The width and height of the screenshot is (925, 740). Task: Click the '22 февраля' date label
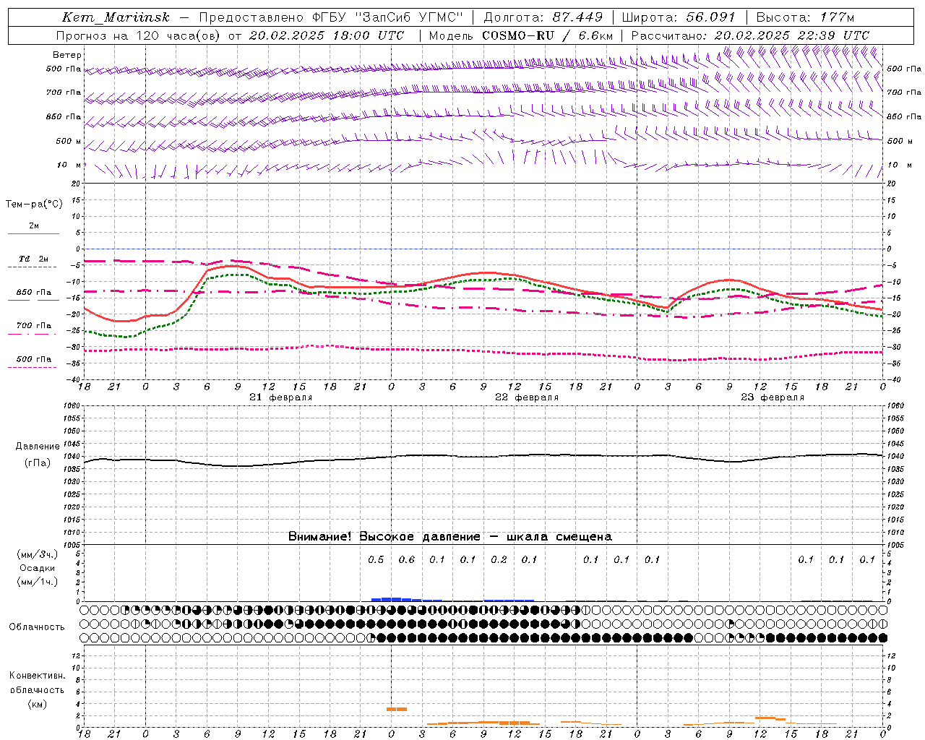(x=527, y=397)
